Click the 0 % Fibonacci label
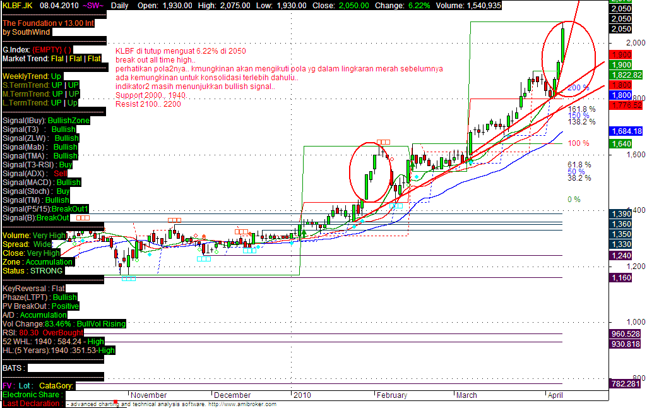 (x=574, y=200)
